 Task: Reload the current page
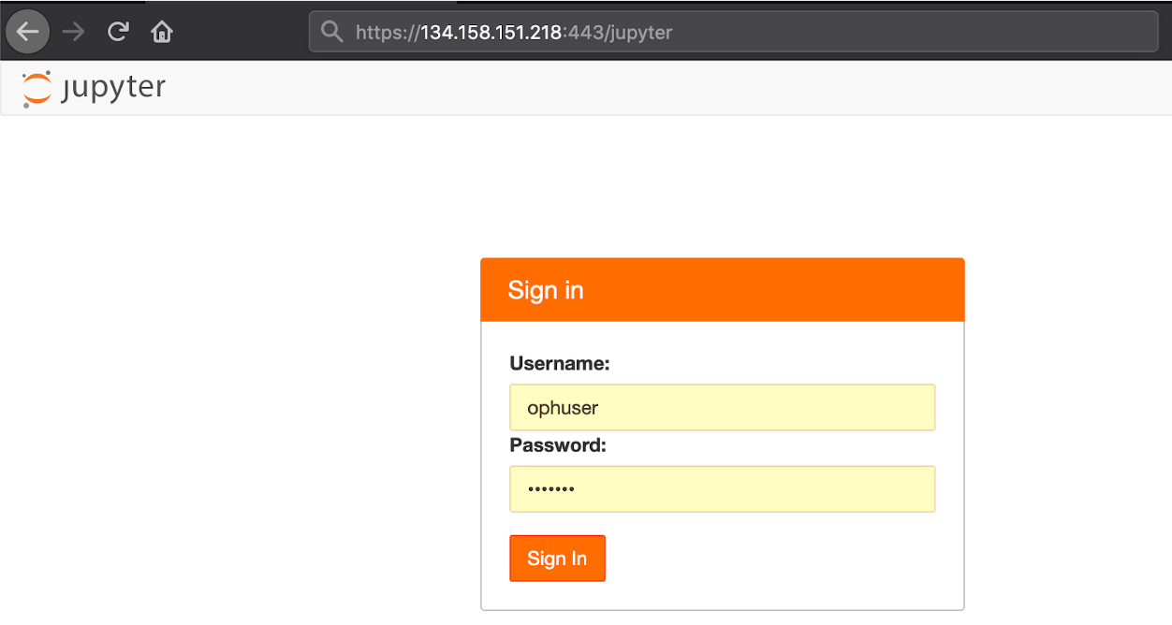click(118, 31)
